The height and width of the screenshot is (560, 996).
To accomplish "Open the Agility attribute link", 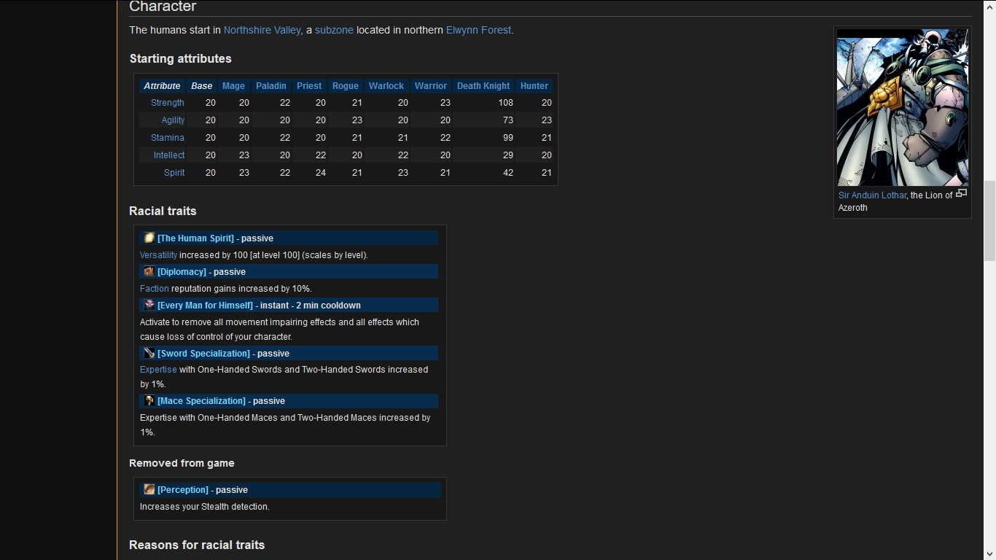I will 173,120.
